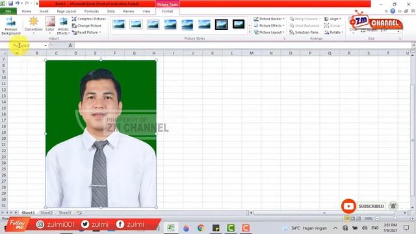Switch to the Insert tab
The height and width of the screenshot is (234, 416).
point(44,11)
